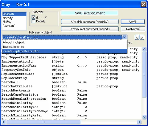Screen dimensions: 148x126
Task: Go back to the previous object
Action: click(x=137, y=38)
